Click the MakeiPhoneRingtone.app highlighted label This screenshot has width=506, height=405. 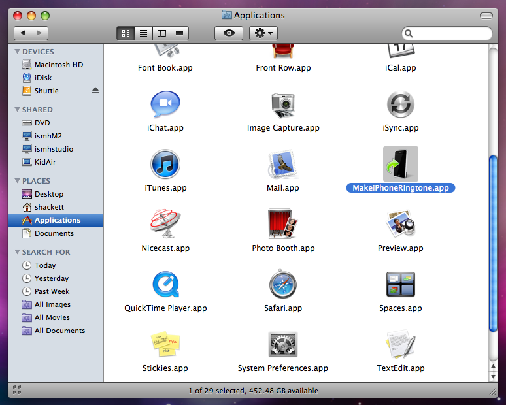pyautogui.click(x=401, y=188)
